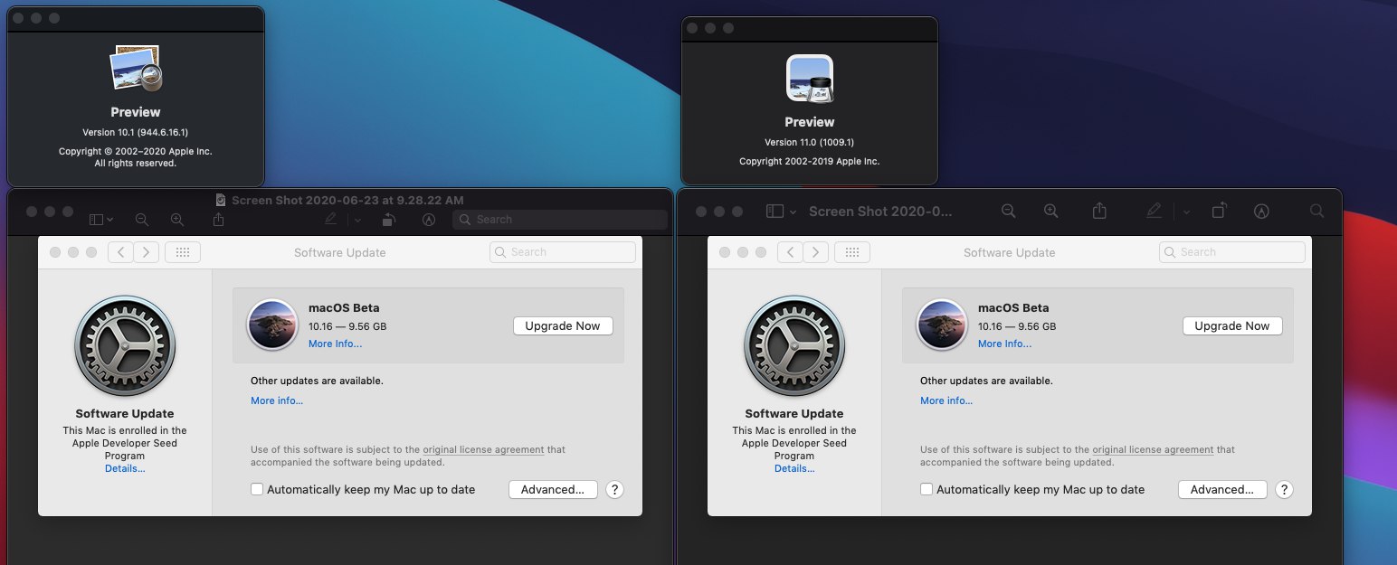Click Version 10.1 (944.6.16.1) text

[x=136, y=132]
